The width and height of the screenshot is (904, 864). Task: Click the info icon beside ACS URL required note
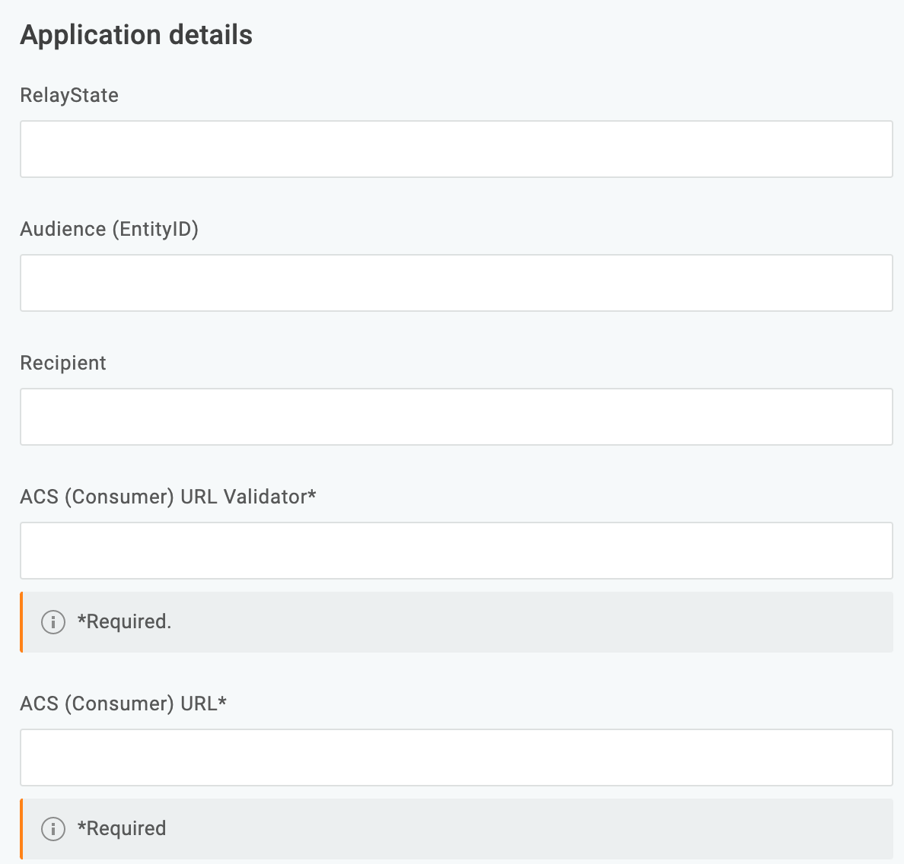point(52,828)
